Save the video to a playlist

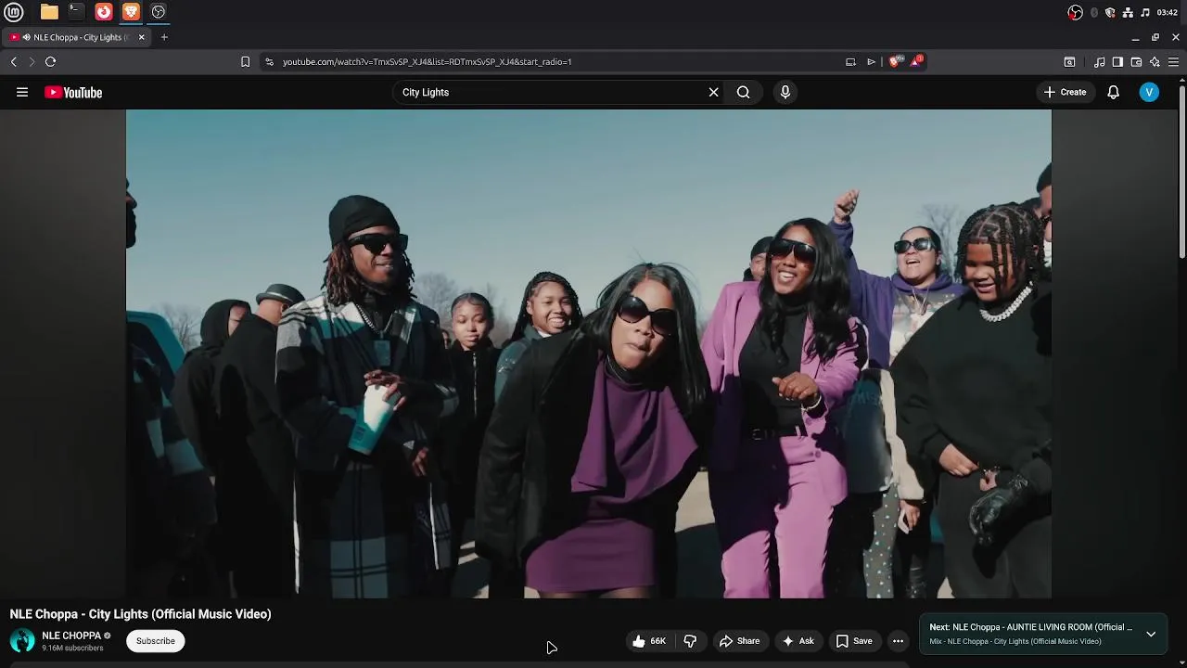point(854,641)
